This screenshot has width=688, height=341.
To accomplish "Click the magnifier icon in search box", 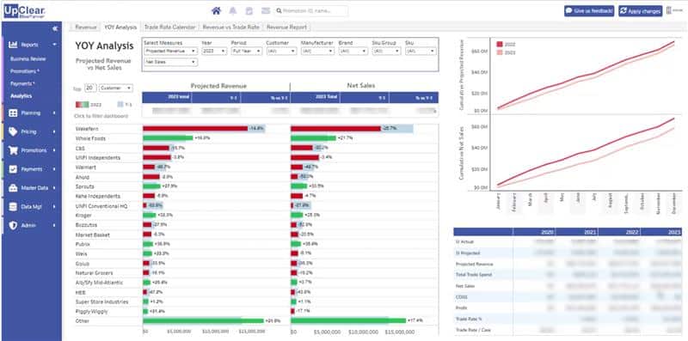I will pyautogui.click(x=279, y=11).
